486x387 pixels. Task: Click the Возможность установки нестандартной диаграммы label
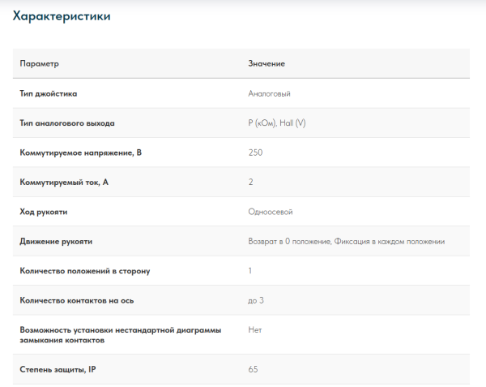point(120,329)
